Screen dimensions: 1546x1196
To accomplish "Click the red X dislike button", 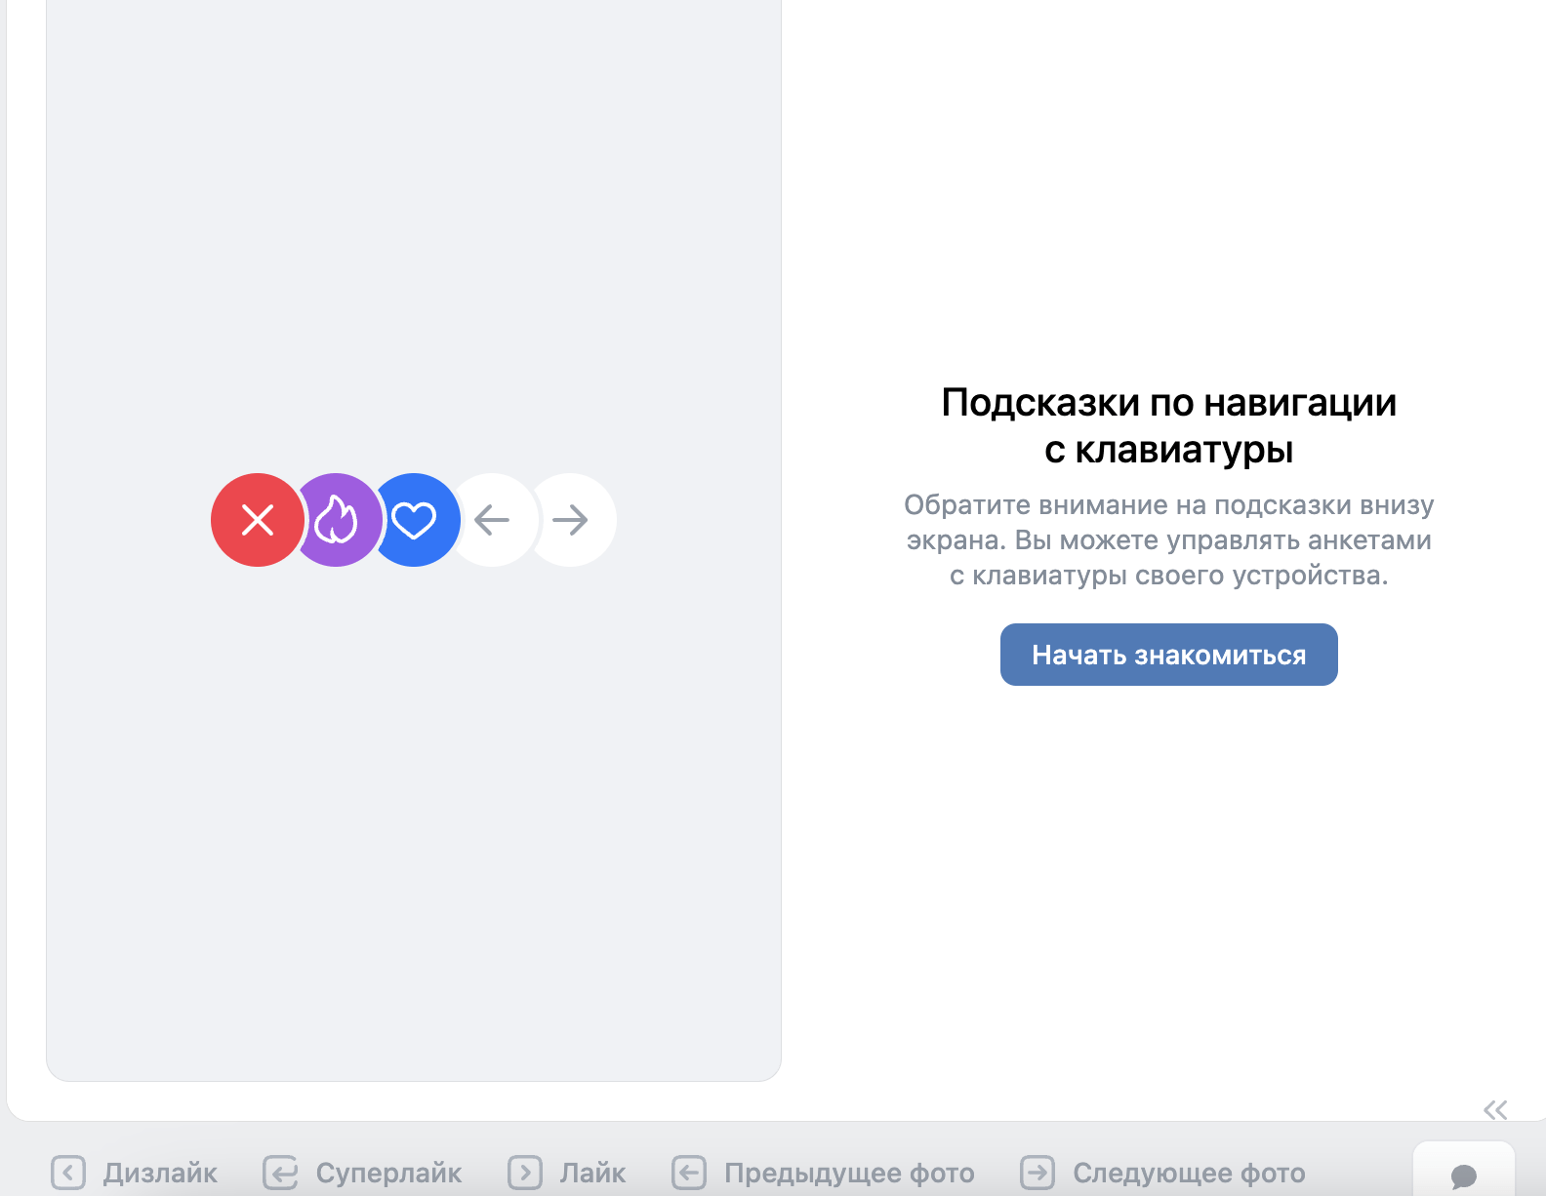I will click(258, 520).
